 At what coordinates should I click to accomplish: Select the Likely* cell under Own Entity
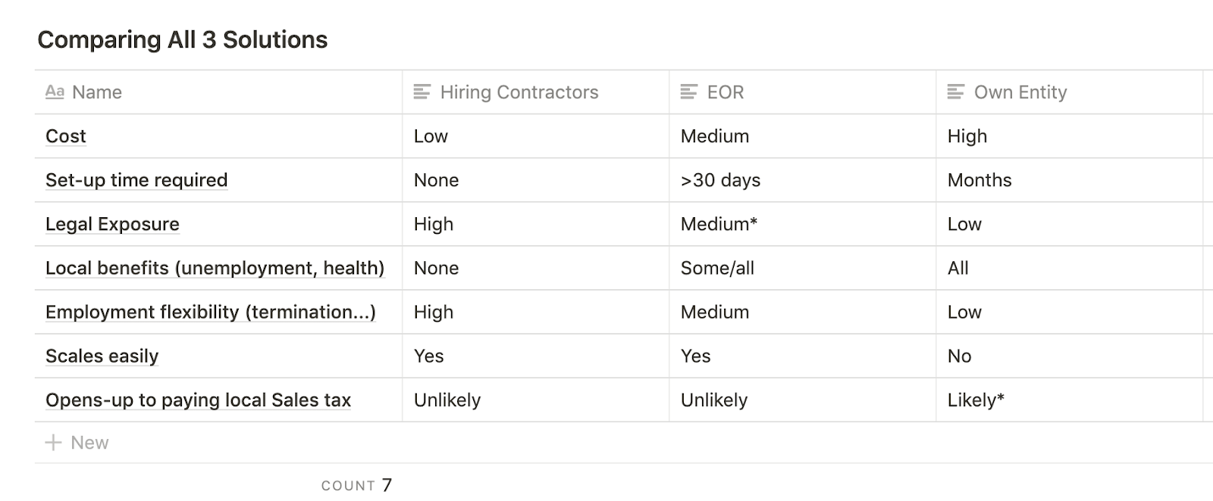[976, 400]
